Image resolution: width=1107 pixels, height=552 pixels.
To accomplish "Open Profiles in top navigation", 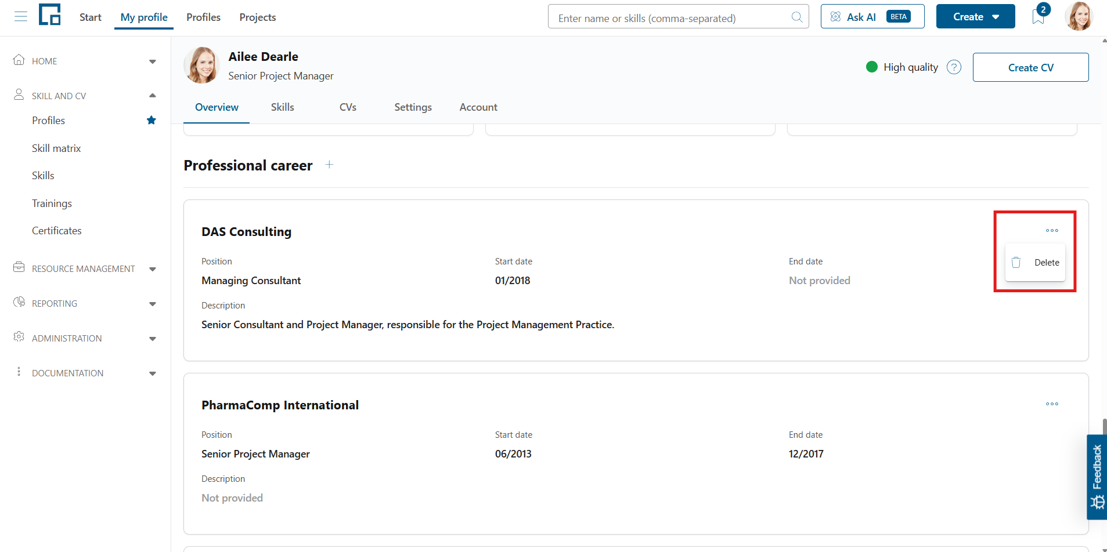I will click(203, 17).
